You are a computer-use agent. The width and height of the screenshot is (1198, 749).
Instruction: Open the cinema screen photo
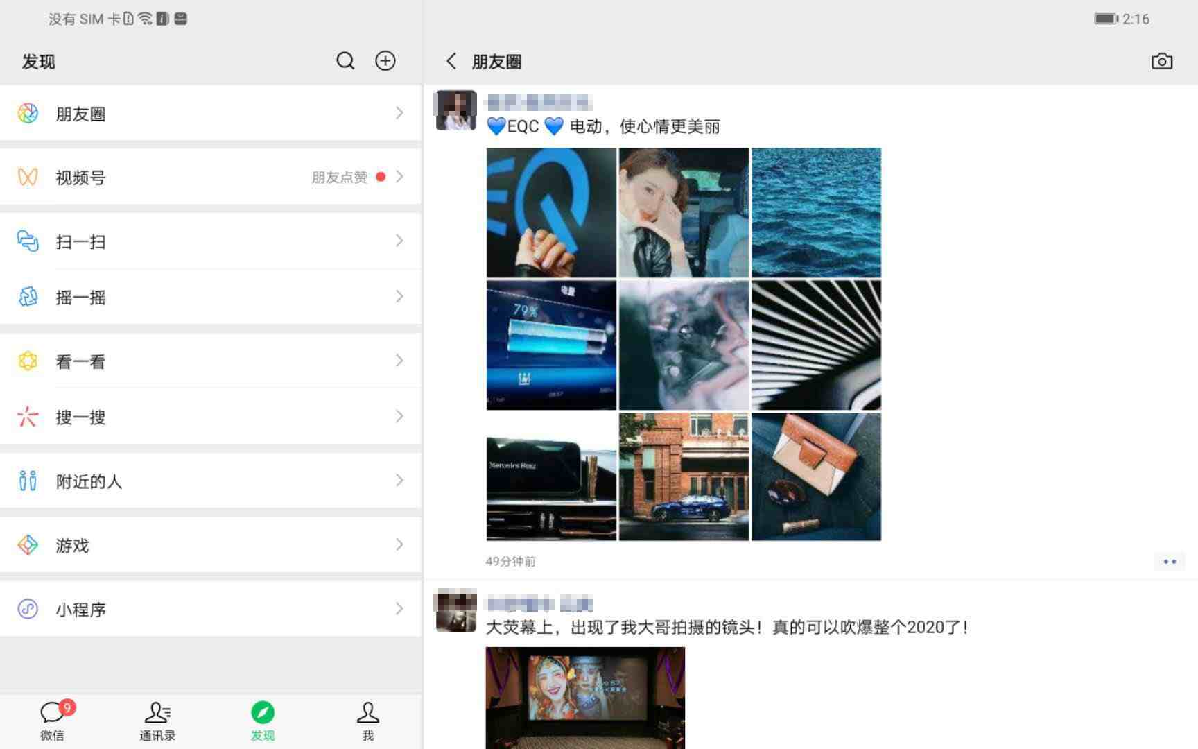pyautogui.click(x=585, y=698)
